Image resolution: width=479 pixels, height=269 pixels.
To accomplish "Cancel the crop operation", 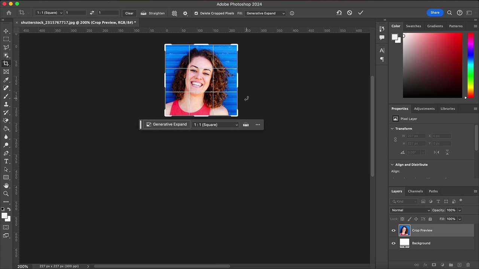I will (x=350, y=13).
